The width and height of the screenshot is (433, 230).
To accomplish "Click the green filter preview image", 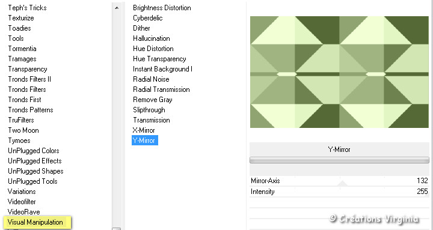I will pyautogui.click(x=339, y=72).
